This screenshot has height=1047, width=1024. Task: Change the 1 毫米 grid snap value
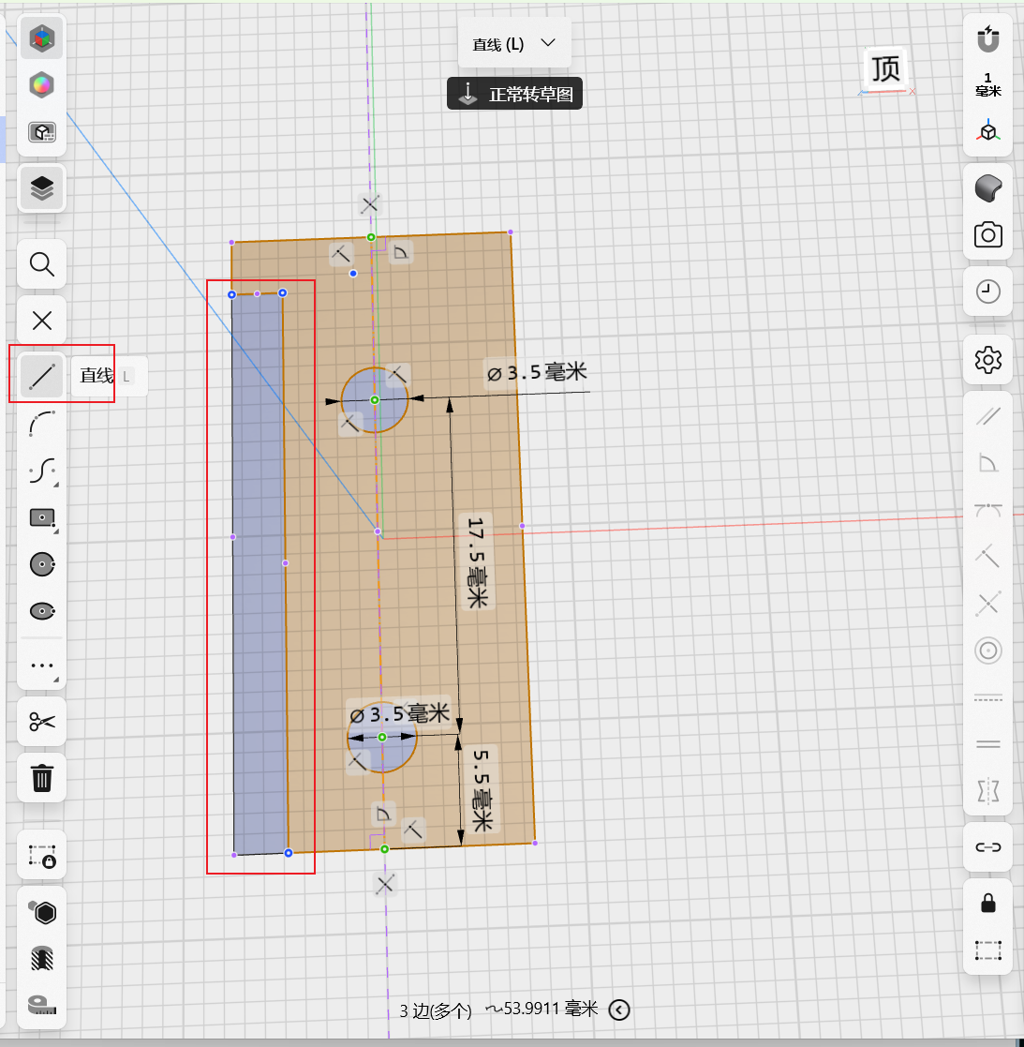(x=988, y=84)
